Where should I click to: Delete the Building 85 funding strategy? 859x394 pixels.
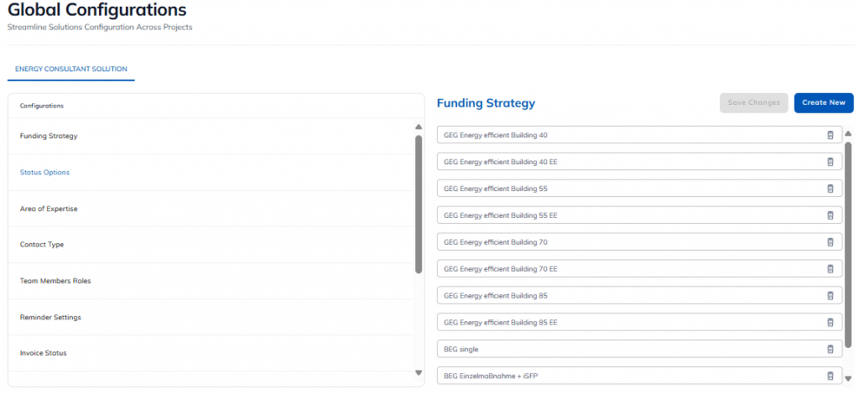click(830, 296)
